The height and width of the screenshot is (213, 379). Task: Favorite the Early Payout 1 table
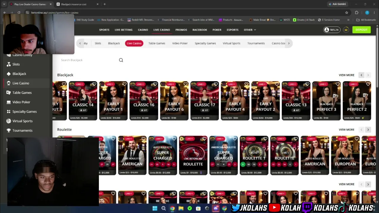pyautogui.click(x=125, y=84)
